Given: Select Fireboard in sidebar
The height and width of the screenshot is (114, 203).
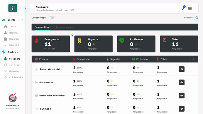Looking at the screenshot, I should 15,59.
